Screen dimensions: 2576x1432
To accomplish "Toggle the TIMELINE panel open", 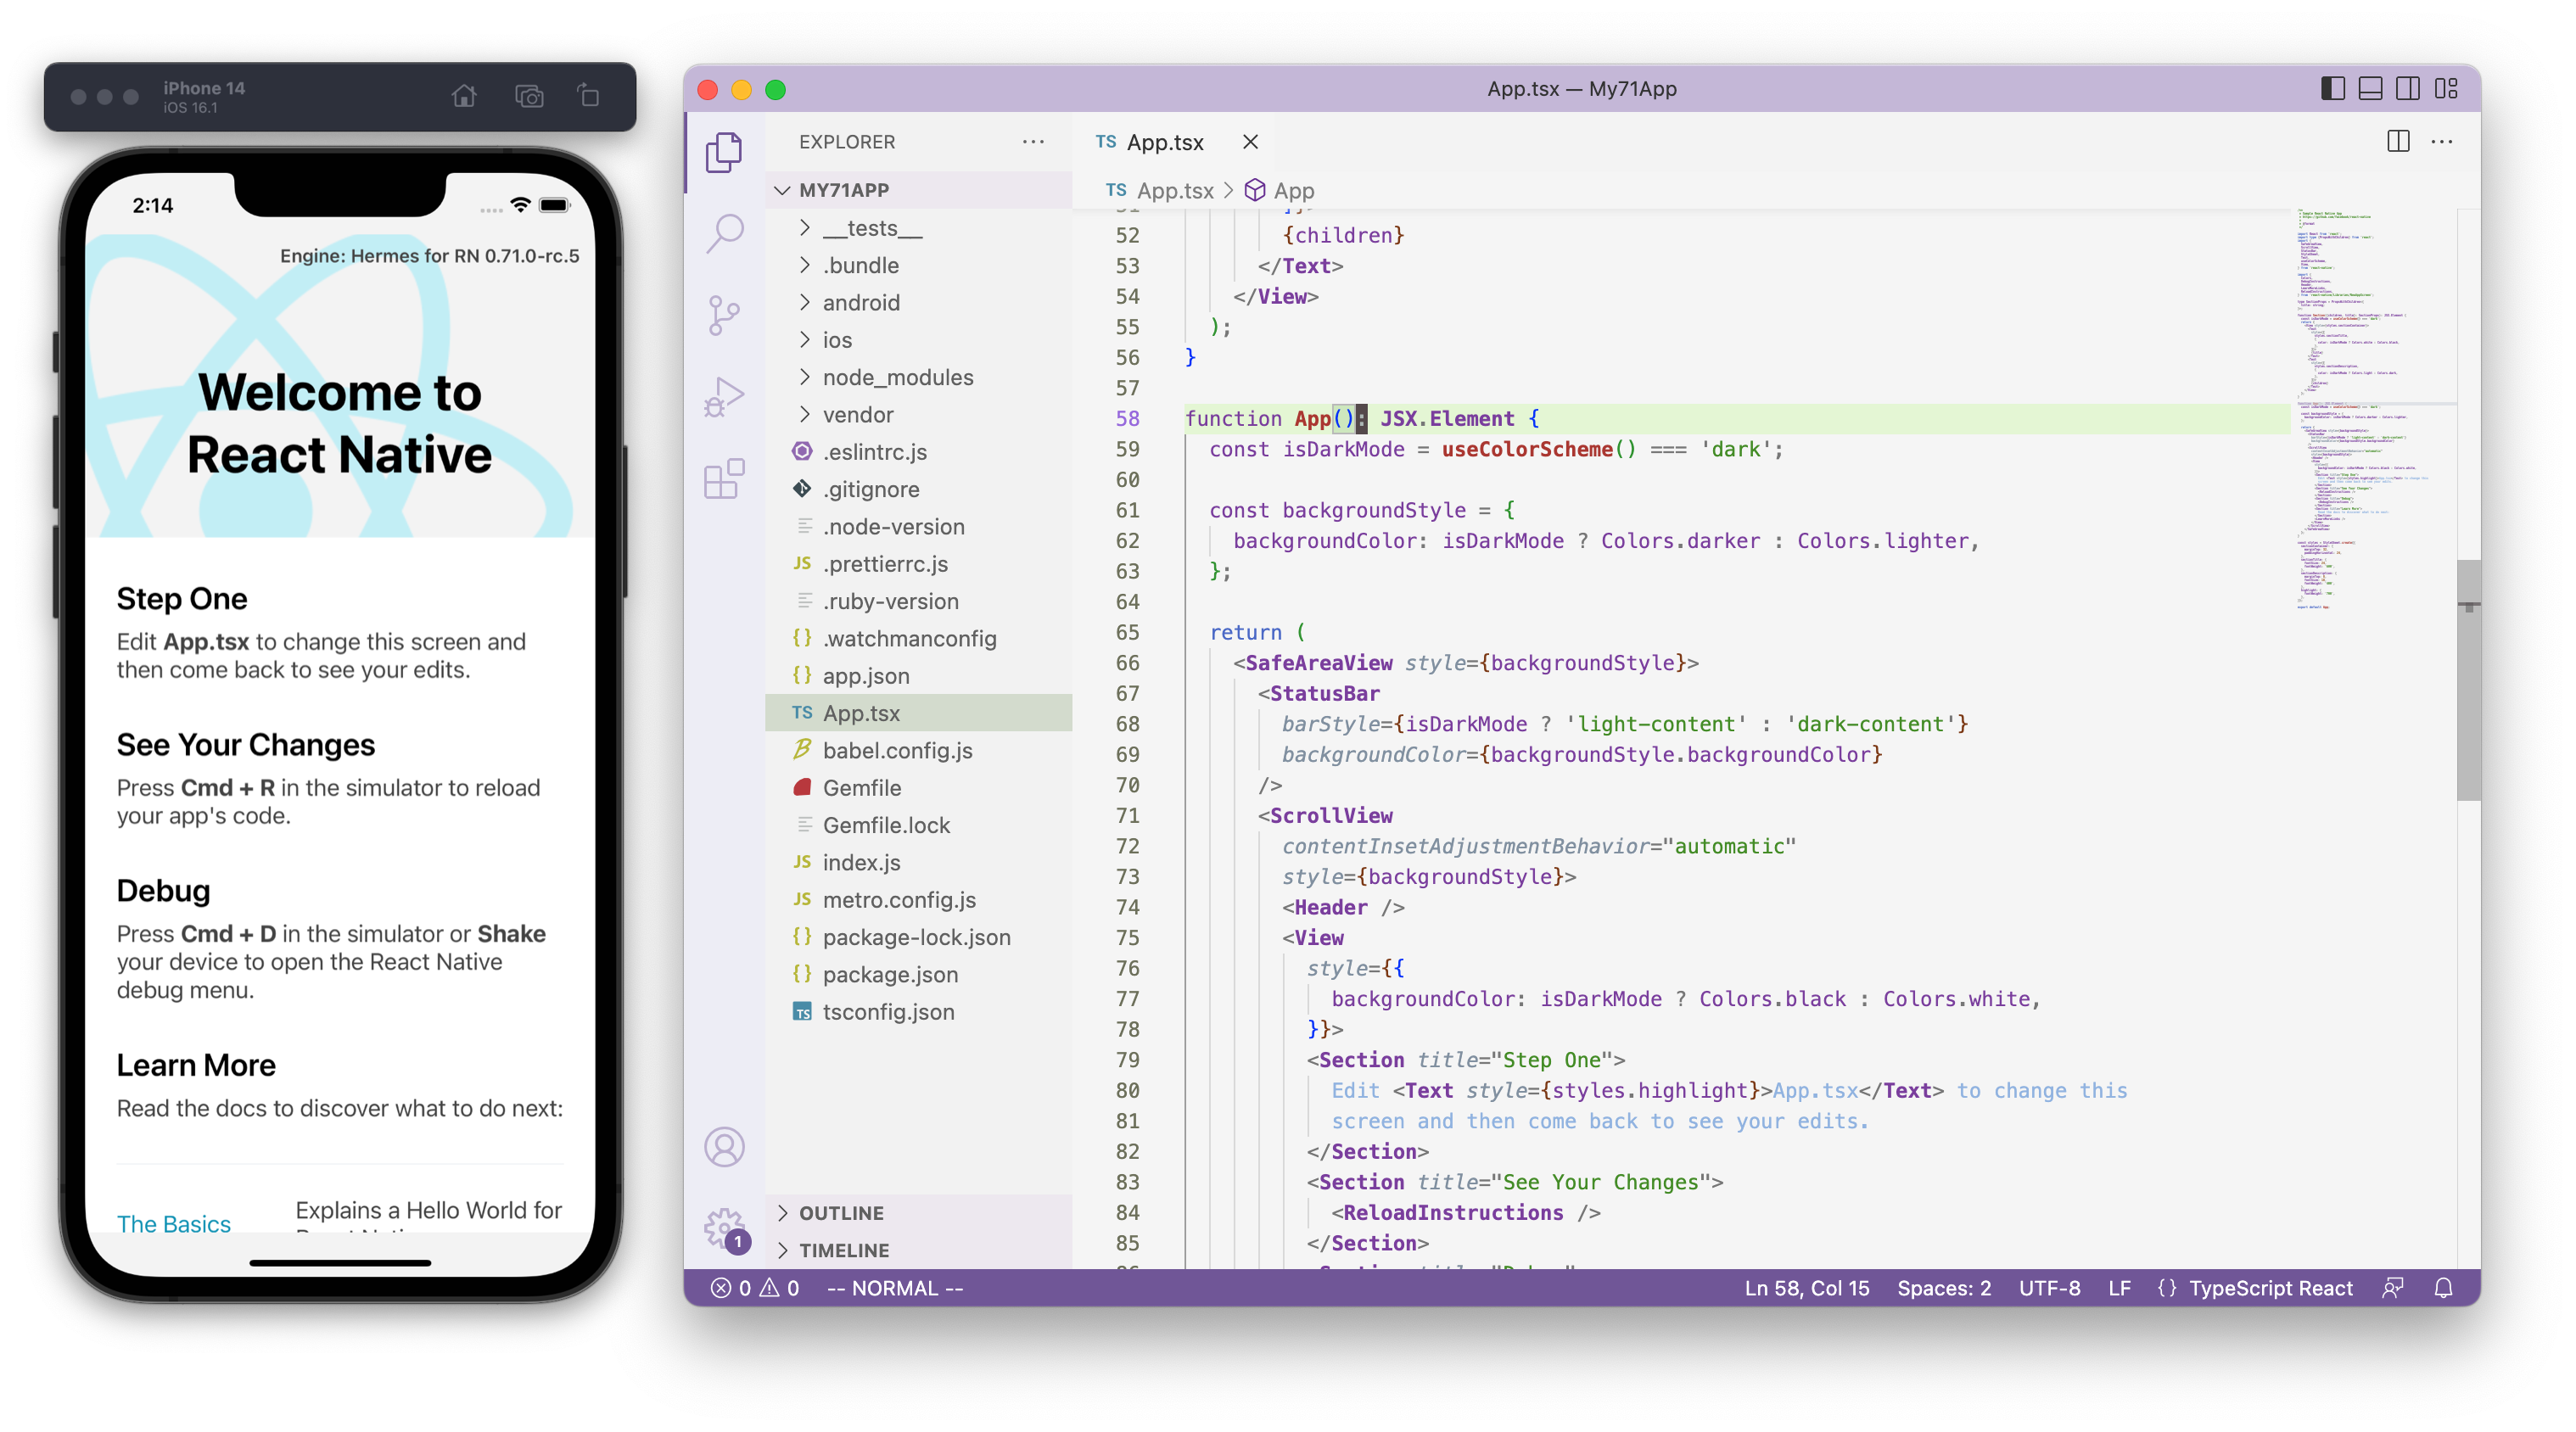I will 781,1249.
